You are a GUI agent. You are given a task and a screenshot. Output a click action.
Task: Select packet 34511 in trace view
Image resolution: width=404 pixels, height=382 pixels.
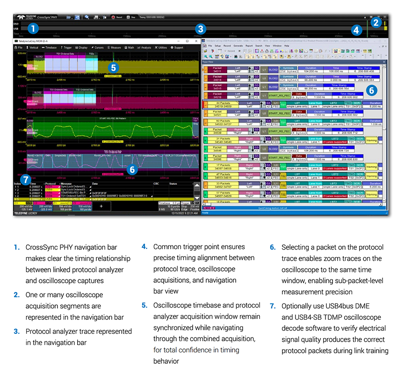[x=217, y=70]
